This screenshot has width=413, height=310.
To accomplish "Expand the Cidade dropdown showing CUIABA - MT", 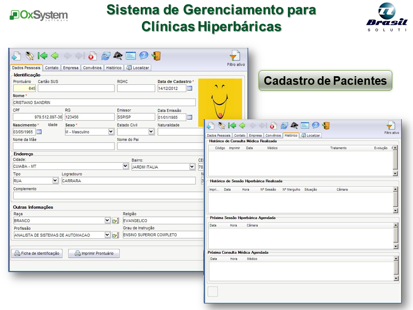I will (x=126, y=166).
